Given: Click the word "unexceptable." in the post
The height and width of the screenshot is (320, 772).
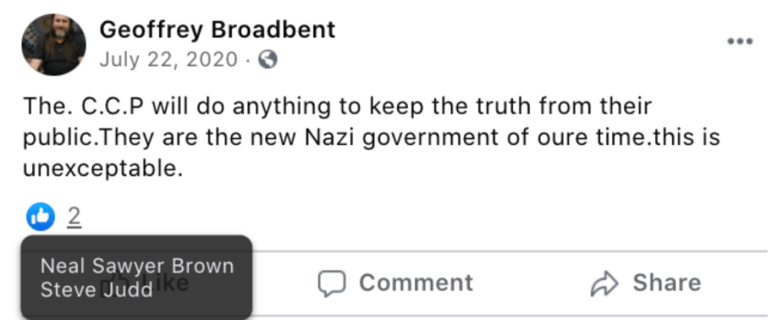Looking at the screenshot, I should [103, 168].
